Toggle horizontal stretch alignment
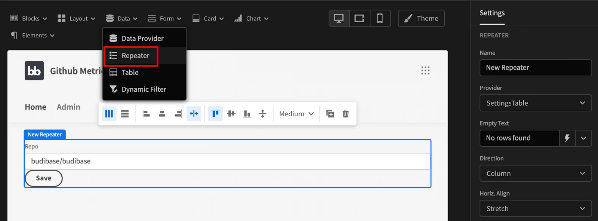Screen dimensions: 598x221 tap(194, 114)
